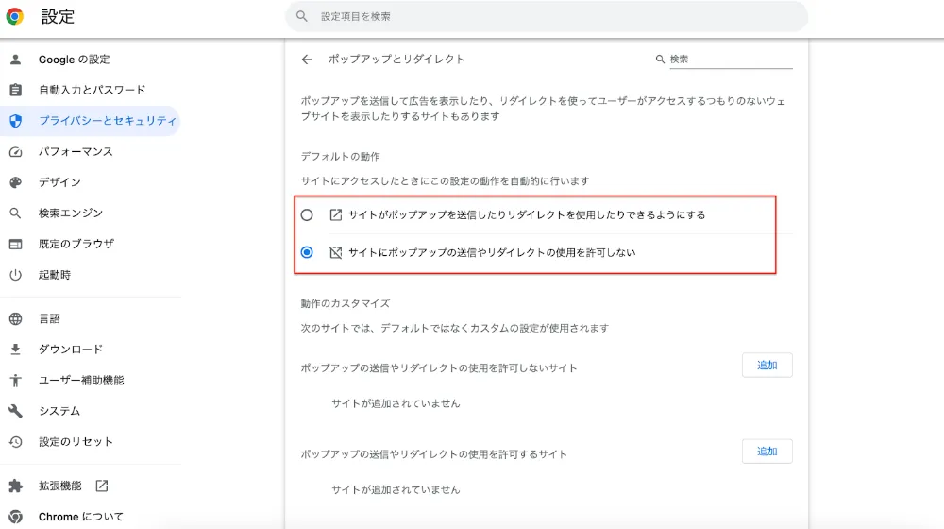Click the Chrome logo icon
This screenshot has width=944, height=529.
pos(15,16)
